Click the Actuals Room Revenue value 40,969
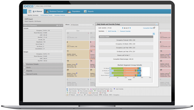This screenshot has height=110, width=194. 45,33
